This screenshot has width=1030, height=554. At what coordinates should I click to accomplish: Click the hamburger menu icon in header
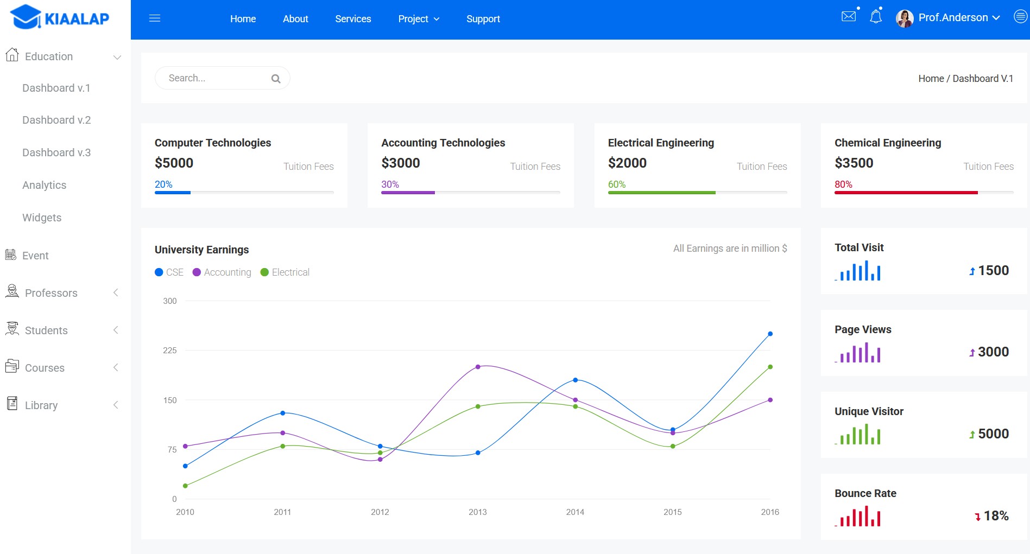(x=155, y=19)
